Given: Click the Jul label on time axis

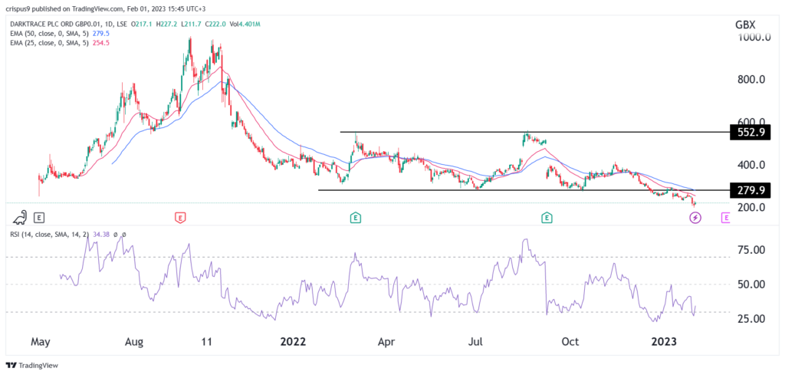Looking at the screenshot, I should [477, 343].
